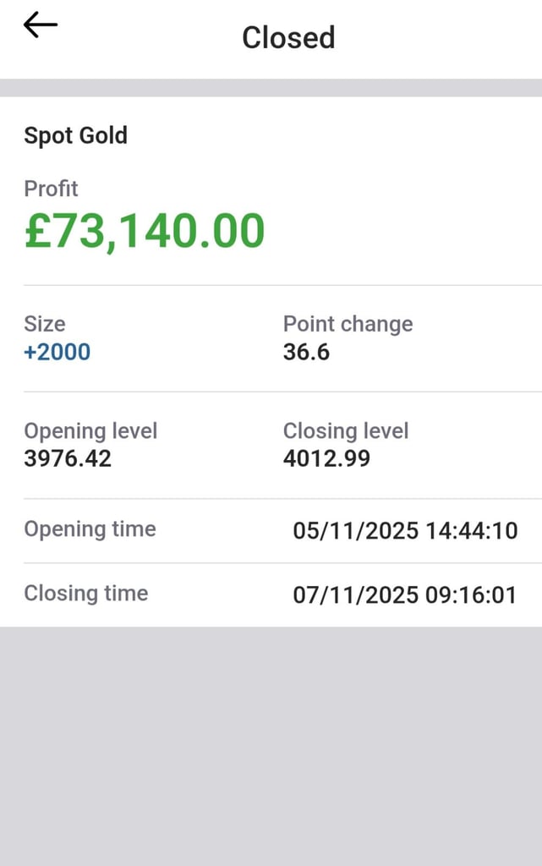Click the green profit amount £73,140.00
The height and width of the screenshot is (866, 542).
(144, 229)
